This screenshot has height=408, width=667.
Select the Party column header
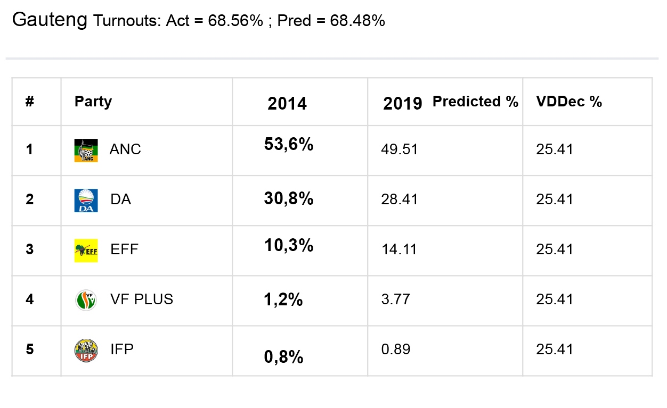93,102
